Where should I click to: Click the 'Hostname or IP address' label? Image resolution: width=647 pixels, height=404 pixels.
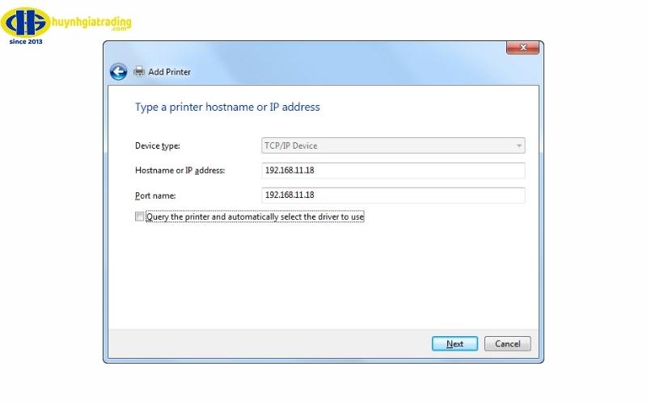[180, 170]
